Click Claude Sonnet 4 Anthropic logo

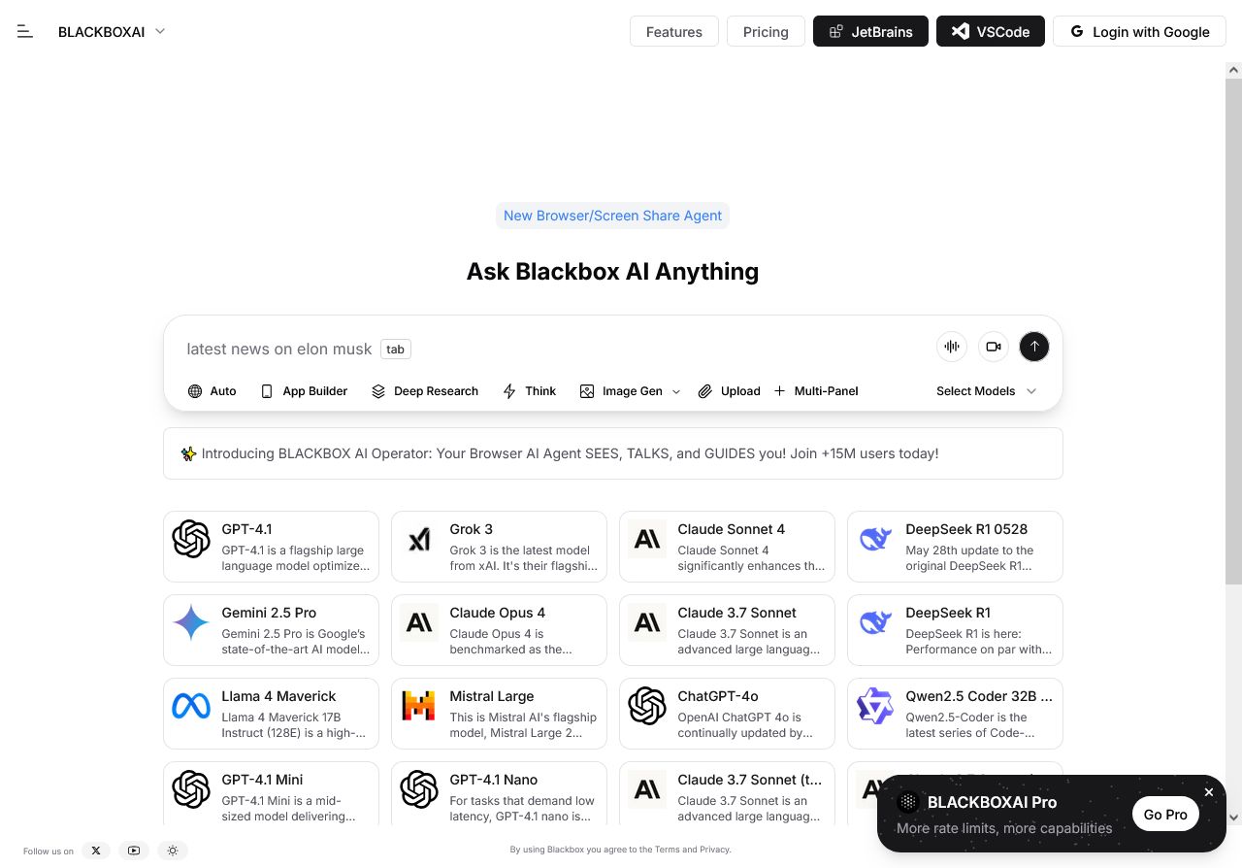[x=647, y=539]
